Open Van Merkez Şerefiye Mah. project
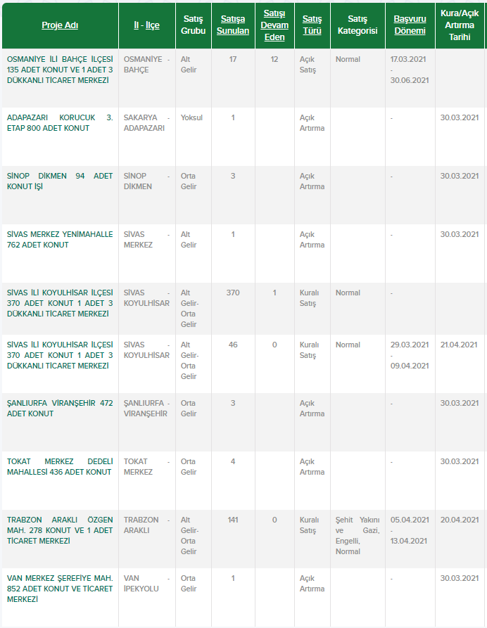 59,589
